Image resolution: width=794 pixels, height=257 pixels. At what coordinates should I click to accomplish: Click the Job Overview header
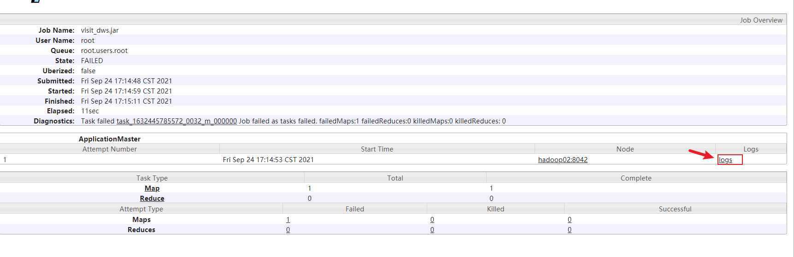coord(761,20)
